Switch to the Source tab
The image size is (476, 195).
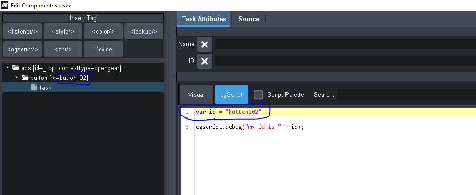(x=249, y=19)
